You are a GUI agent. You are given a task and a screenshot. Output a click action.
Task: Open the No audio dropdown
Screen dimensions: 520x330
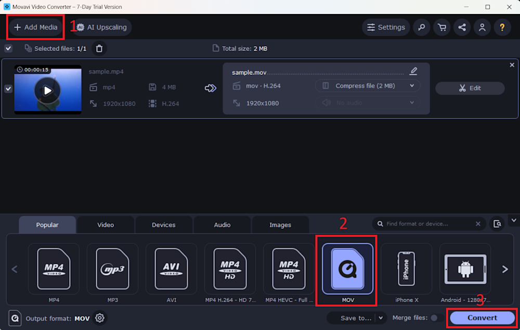368,103
